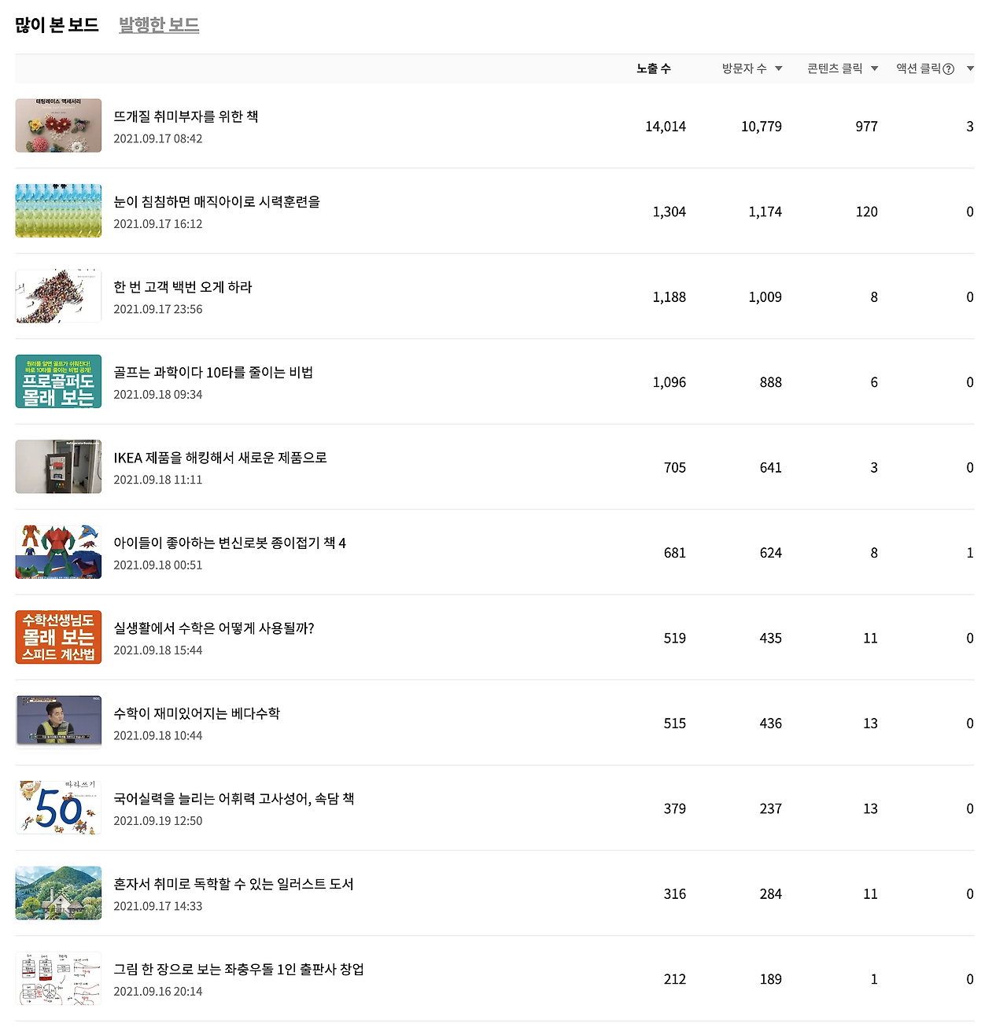Click the 수학선생님도 몰래 보는 스피드 계산법 orange thumbnail
This screenshot has height=1031, width=1007.
58,637
